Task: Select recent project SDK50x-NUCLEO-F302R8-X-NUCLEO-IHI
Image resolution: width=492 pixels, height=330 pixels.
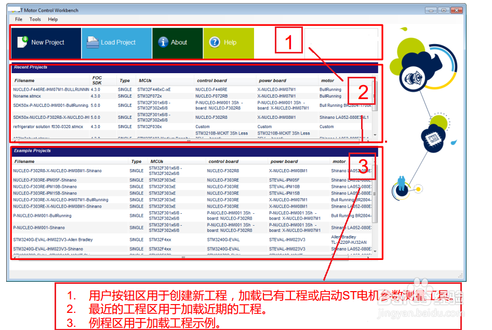Action: click(x=51, y=117)
